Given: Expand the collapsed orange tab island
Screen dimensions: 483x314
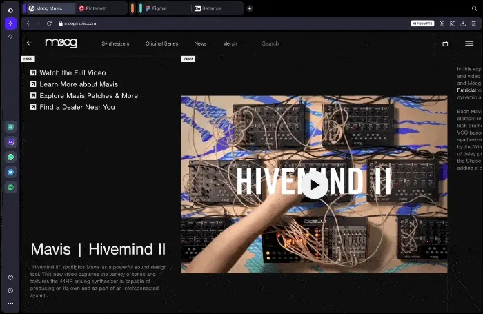Looking at the screenshot, I should point(132,8).
